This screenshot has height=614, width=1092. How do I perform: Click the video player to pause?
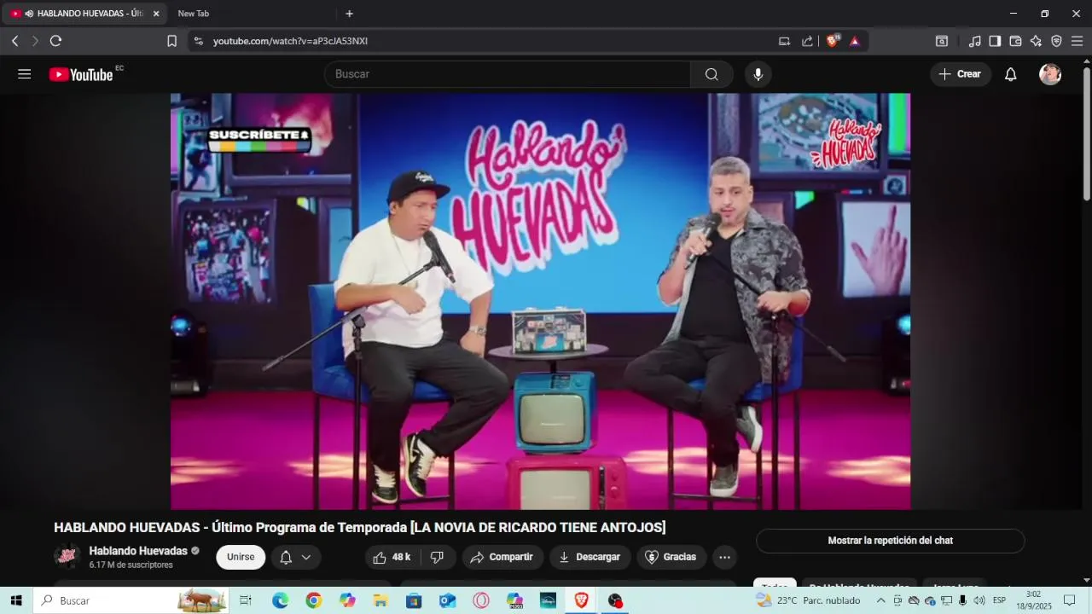pos(540,301)
